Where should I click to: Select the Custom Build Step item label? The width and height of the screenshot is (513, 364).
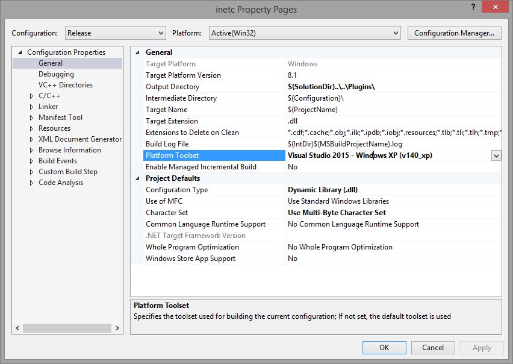tap(67, 172)
